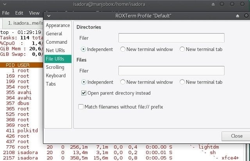Click the Directories Filer input field

pyautogui.click(x=171, y=38)
